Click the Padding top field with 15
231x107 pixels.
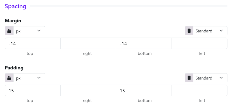[33, 90]
